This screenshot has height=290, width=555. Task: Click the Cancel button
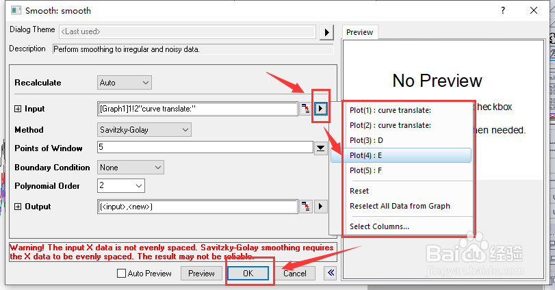point(294,273)
